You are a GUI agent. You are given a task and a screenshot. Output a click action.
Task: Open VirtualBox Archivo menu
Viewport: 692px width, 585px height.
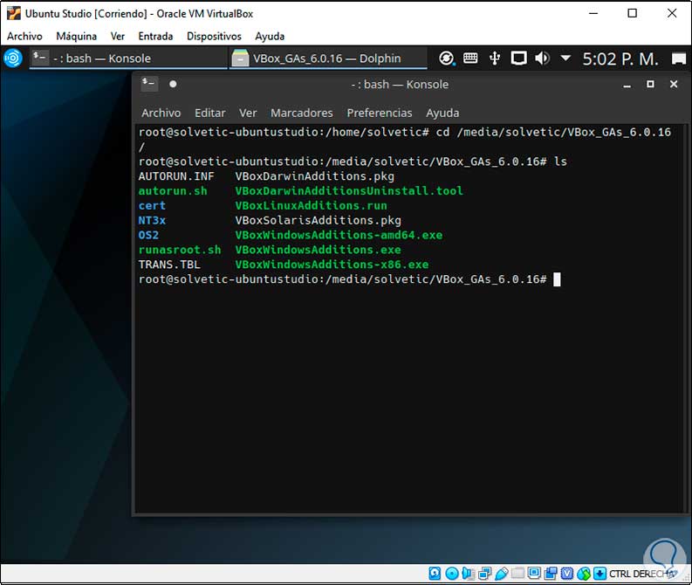tap(24, 36)
